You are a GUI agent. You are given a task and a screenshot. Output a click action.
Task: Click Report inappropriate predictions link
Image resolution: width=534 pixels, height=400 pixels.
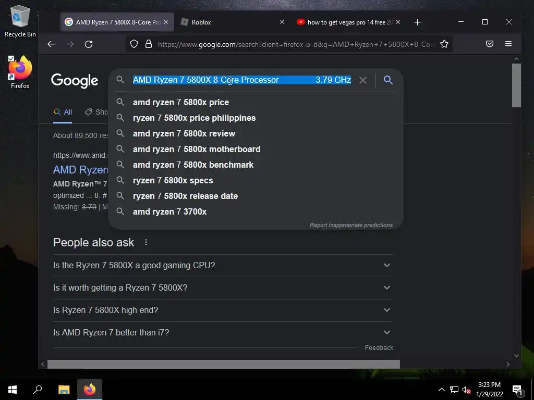coord(351,225)
